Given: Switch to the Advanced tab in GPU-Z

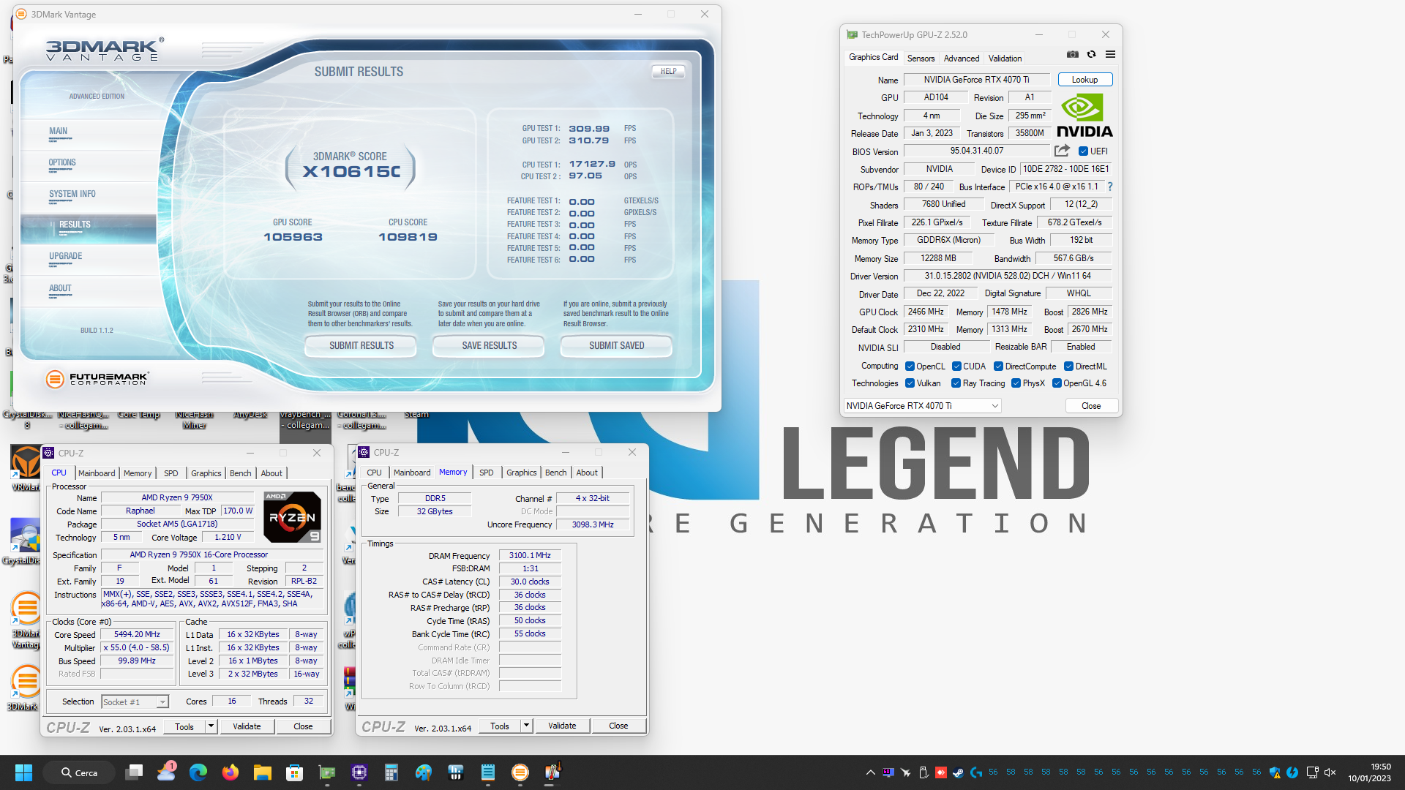Looking at the screenshot, I should click(961, 59).
